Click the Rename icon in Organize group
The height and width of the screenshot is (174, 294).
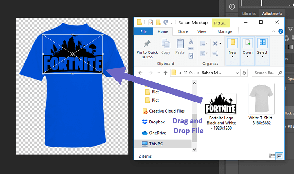coord(215,53)
